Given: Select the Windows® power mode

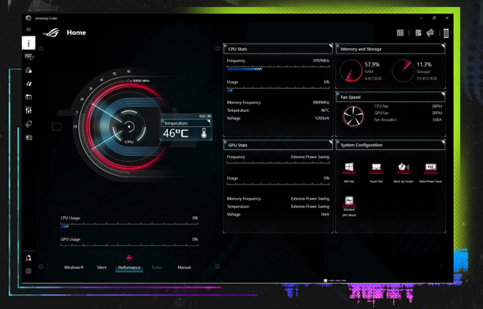Looking at the screenshot, I should click(74, 267).
